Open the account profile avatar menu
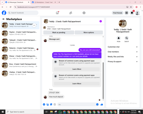The image size is (143, 114). pyautogui.click(x=137, y=13)
